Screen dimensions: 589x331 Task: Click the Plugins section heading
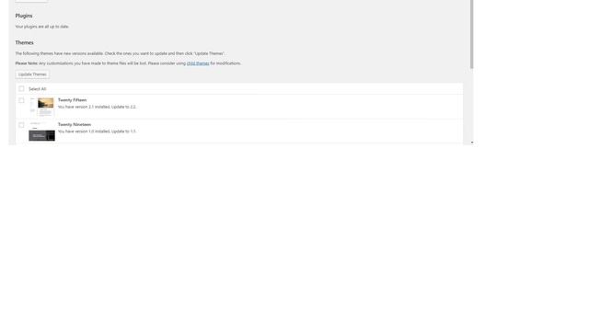[24, 16]
